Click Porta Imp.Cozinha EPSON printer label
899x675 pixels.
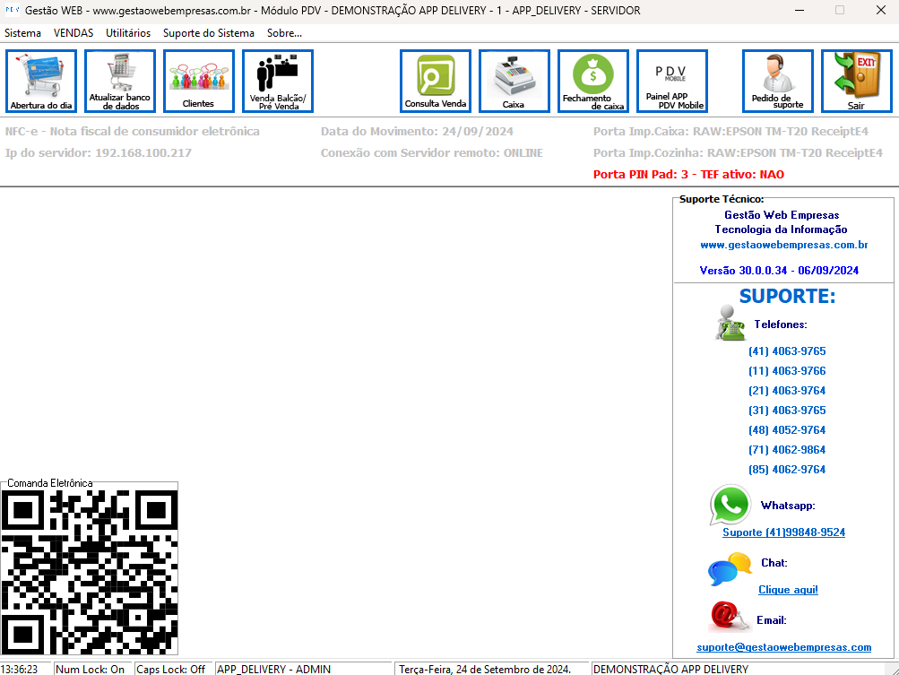click(x=738, y=153)
